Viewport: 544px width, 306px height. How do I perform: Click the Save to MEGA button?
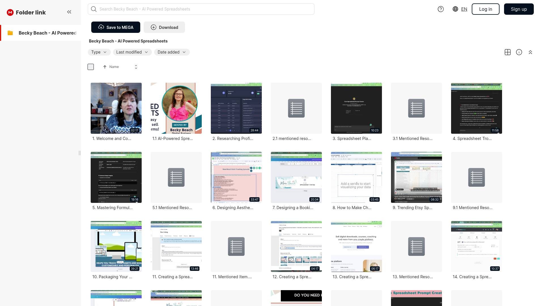pyautogui.click(x=116, y=27)
